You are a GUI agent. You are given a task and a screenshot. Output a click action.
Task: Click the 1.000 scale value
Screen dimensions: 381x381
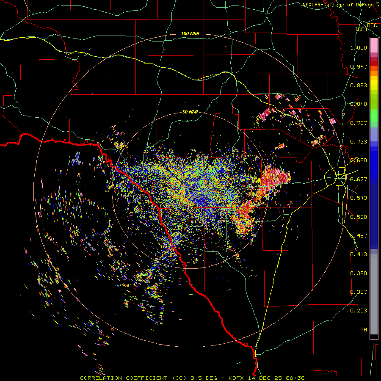[359, 47]
